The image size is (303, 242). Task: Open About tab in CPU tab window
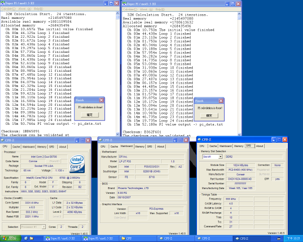pos(62,147)
